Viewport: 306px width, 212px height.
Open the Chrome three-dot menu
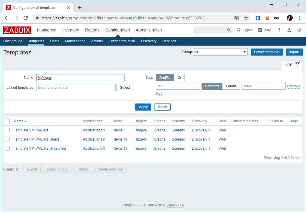click(x=299, y=18)
